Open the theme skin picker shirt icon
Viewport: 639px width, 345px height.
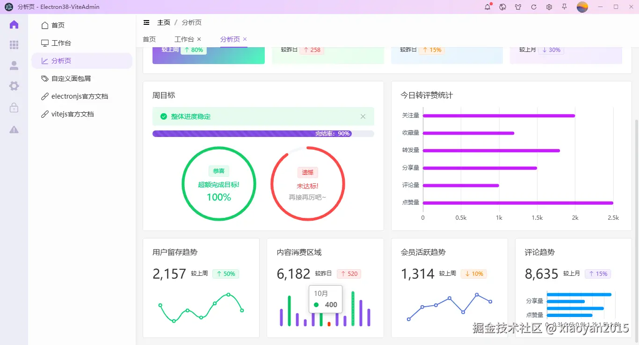[518, 7]
